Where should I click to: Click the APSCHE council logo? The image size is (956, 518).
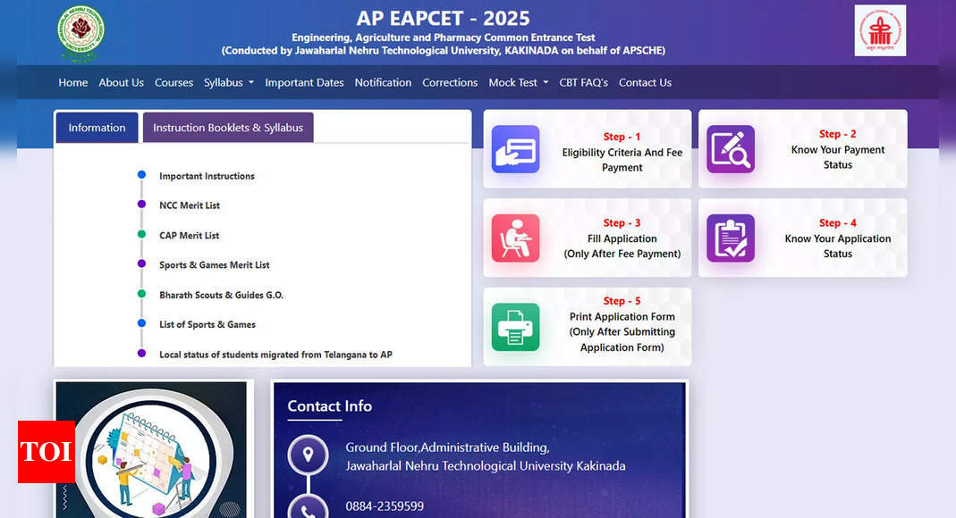tap(880, 30)
